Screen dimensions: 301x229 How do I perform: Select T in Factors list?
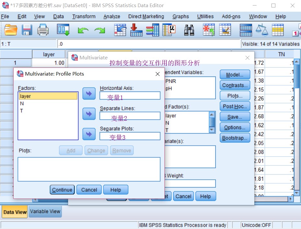pyautogui.click(x=48, y=111)
